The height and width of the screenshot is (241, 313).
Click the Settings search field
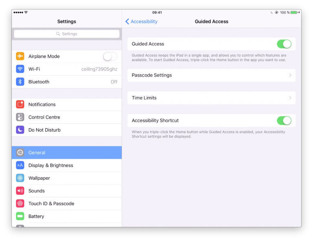tap(67, 34)
